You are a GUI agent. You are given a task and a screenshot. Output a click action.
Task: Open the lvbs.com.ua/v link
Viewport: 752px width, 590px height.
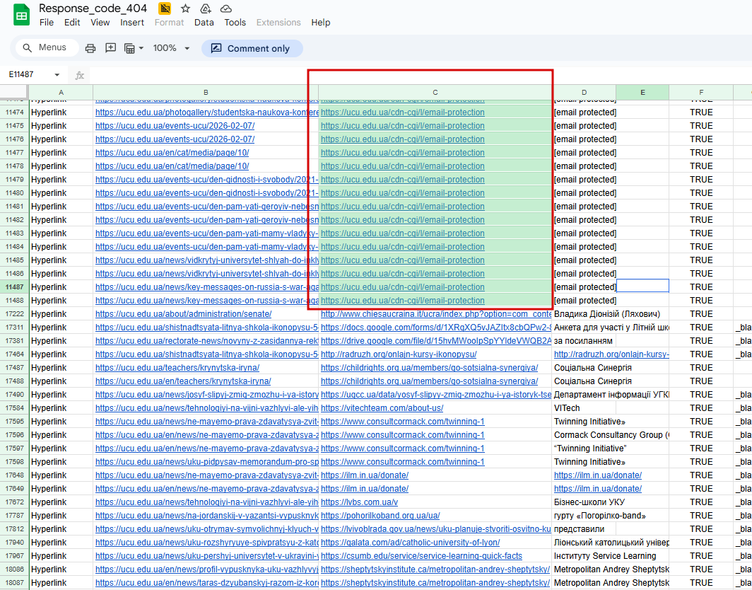[359, 502]
